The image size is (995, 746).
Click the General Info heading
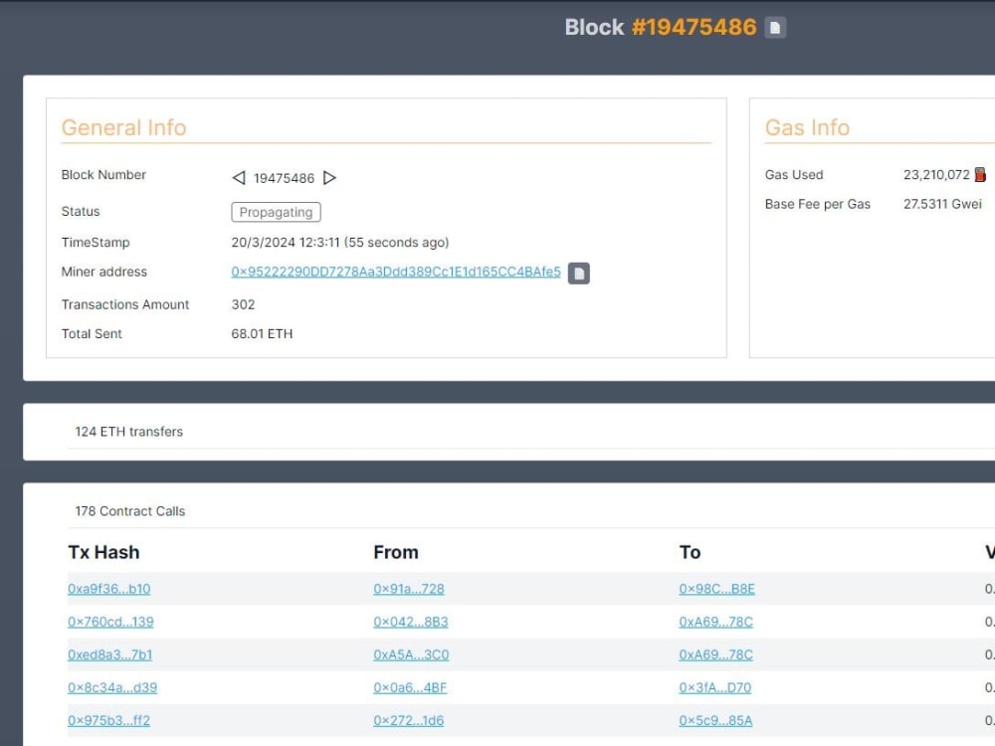coord(123,127)
